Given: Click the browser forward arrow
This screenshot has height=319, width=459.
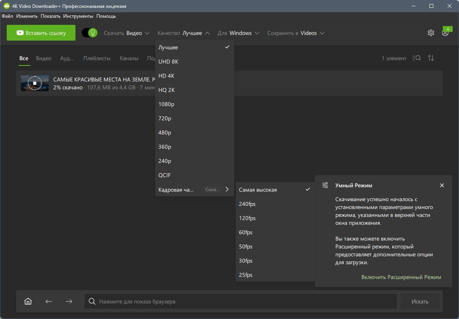Looking at the screenshot, I should click(69, 301).
